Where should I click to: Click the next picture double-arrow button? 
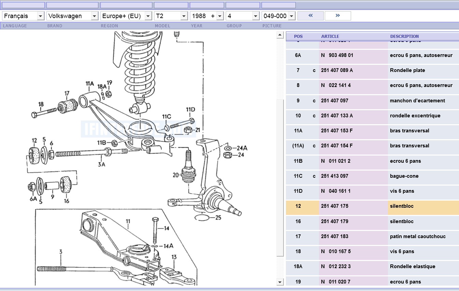pos(337,16)
